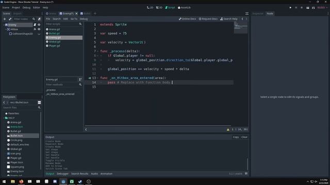Viewport: 330px width, 185px height.
Task: Go to previous edited document arrow
Action: tap(242, 19)
